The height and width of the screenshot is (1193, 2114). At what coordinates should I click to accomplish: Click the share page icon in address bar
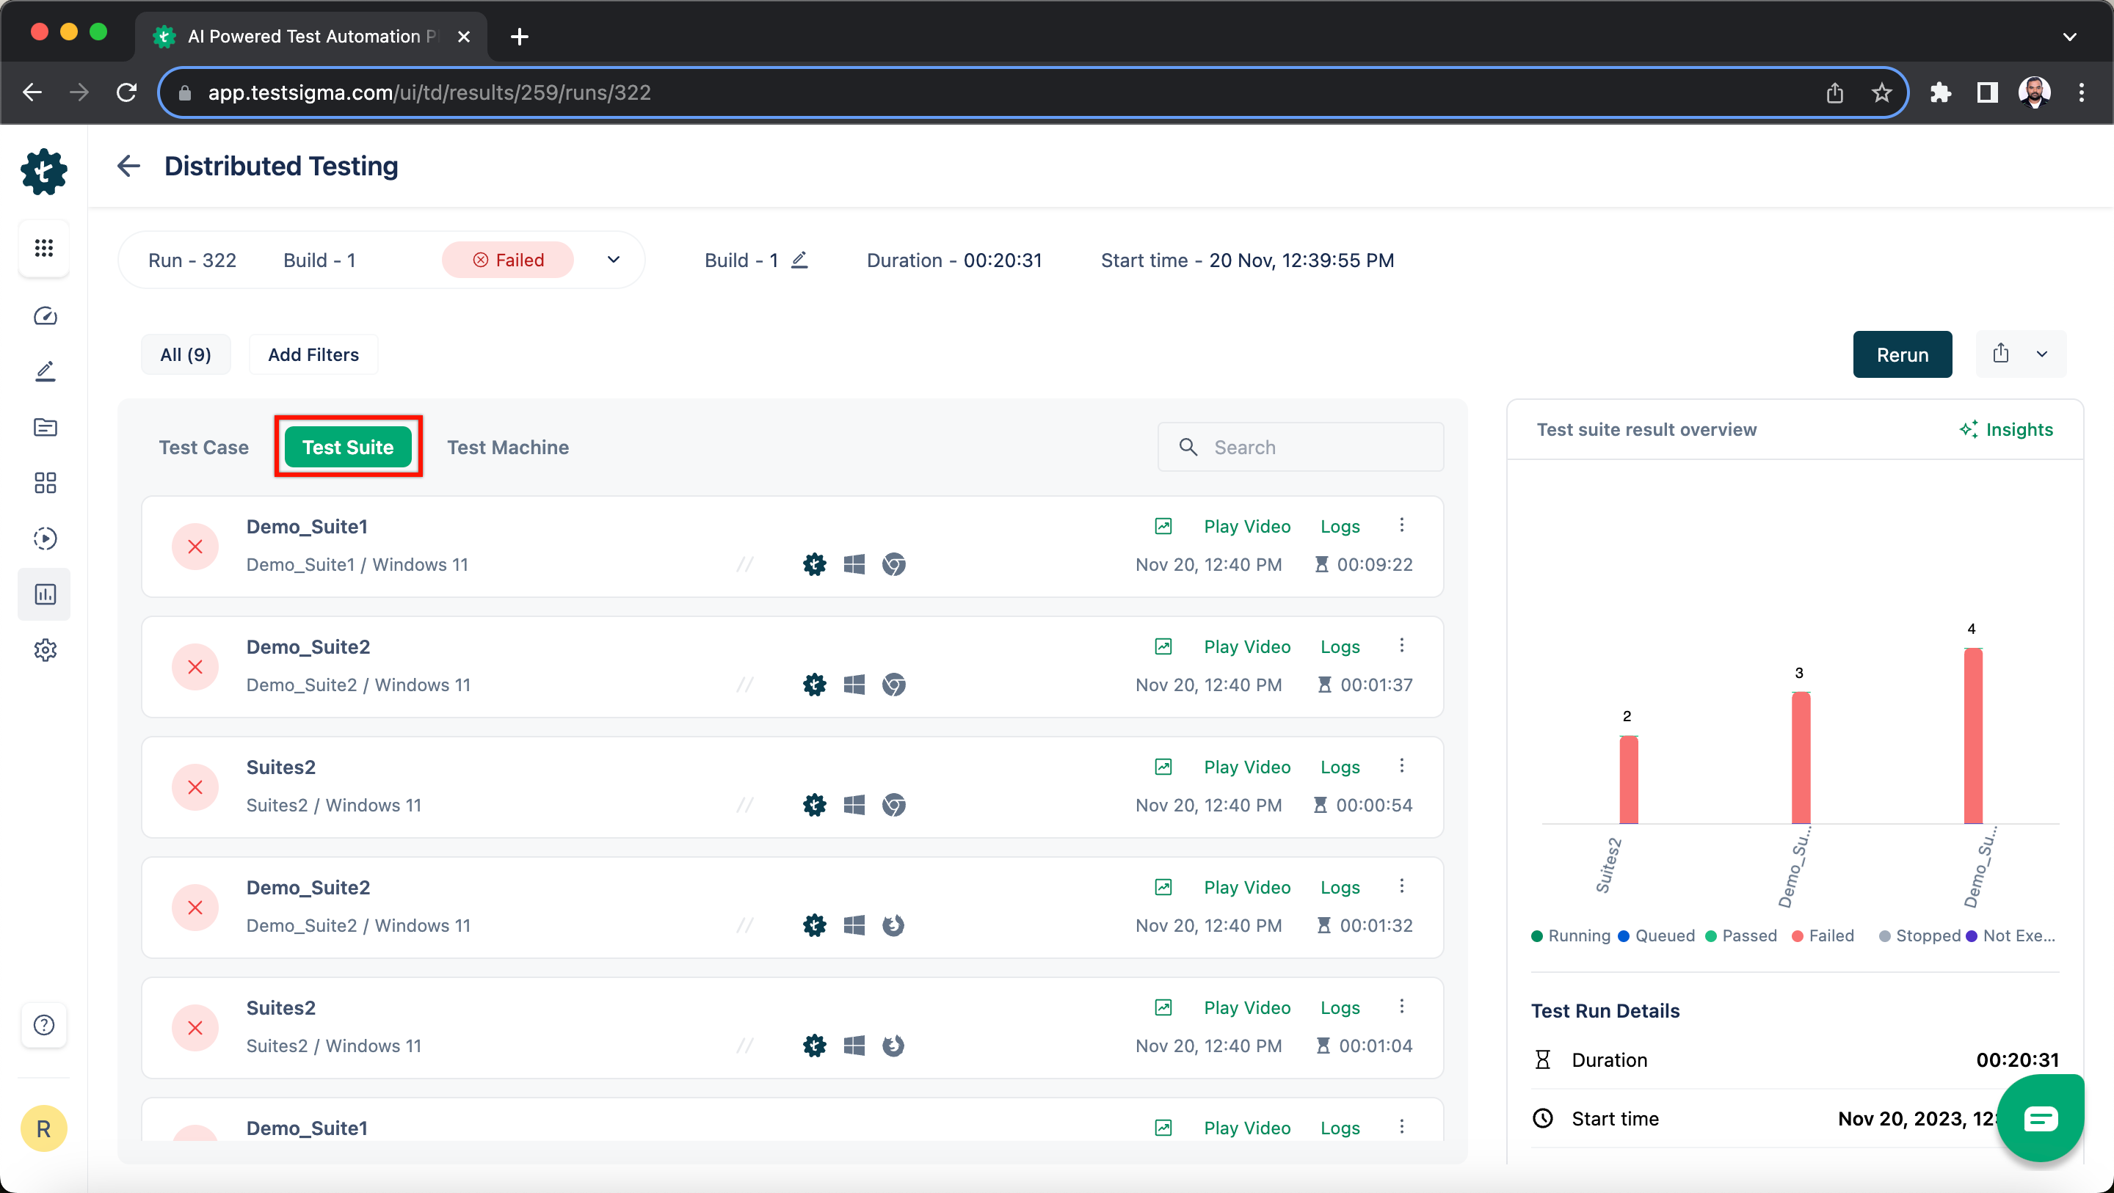(1835, 92)
